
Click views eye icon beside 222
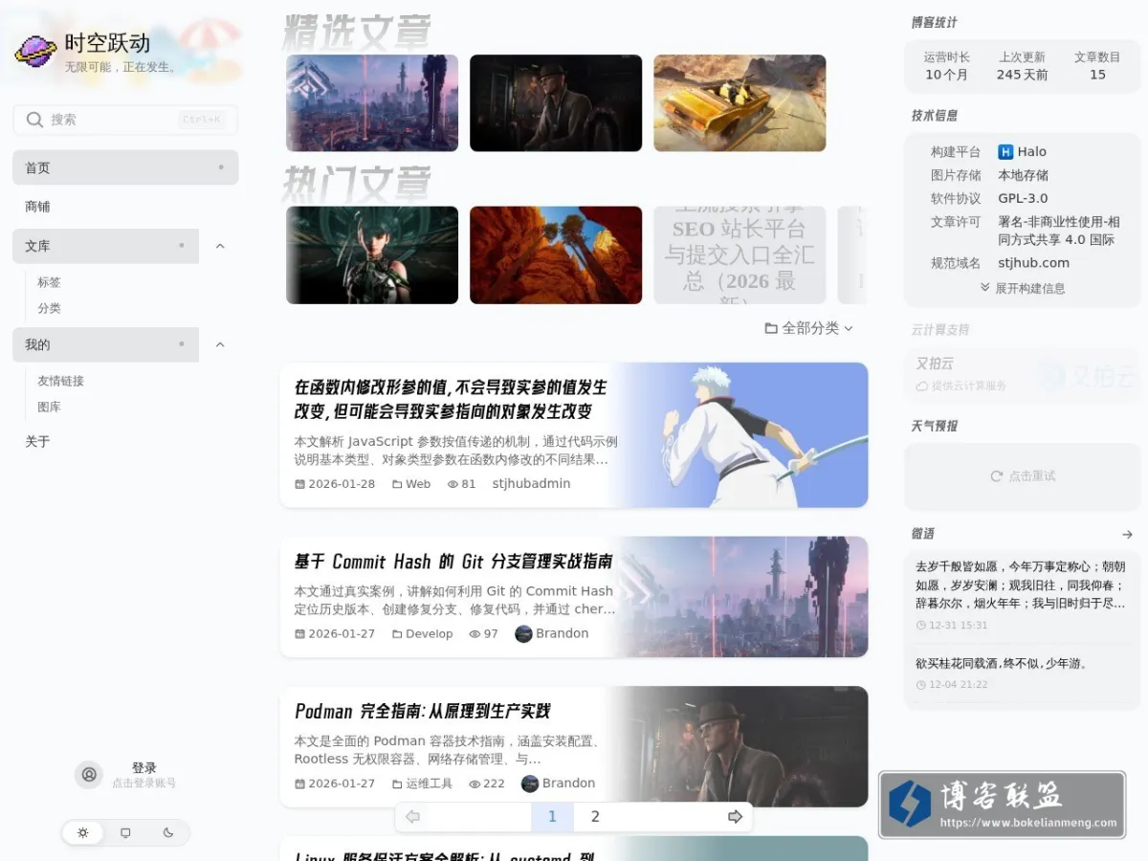click(x=475, y=784)
